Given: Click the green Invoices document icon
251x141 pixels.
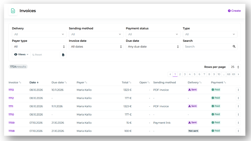Looking at the screenshot, I should [x=13, y=11].
